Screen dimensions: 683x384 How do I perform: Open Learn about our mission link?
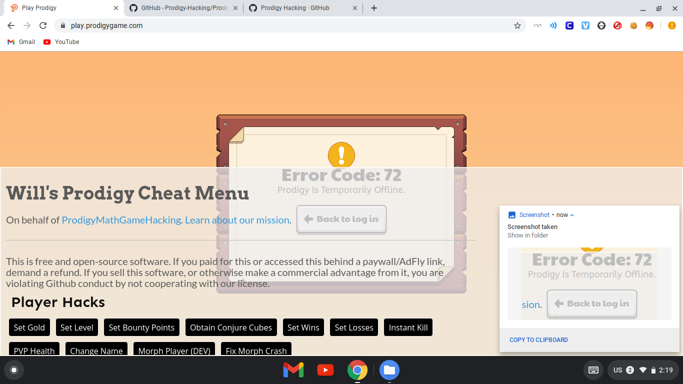point(237,220)
